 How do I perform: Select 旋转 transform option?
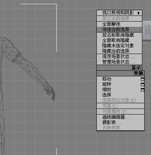click(120, 84)
